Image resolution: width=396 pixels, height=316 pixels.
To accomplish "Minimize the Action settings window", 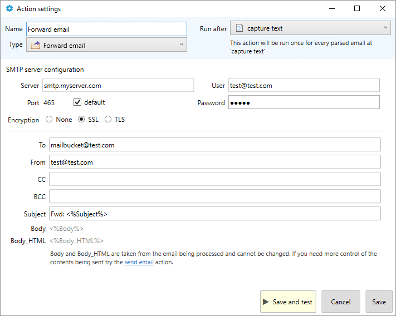I will click(x=332, y=8).
